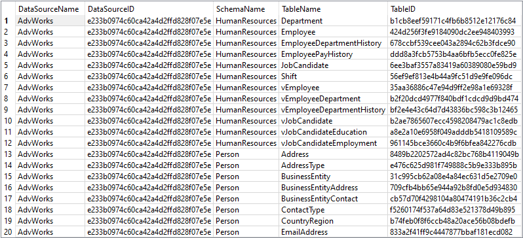Click the AdvWorks cell in row 20
Viewport: 523px width, 238px height.
50,232
